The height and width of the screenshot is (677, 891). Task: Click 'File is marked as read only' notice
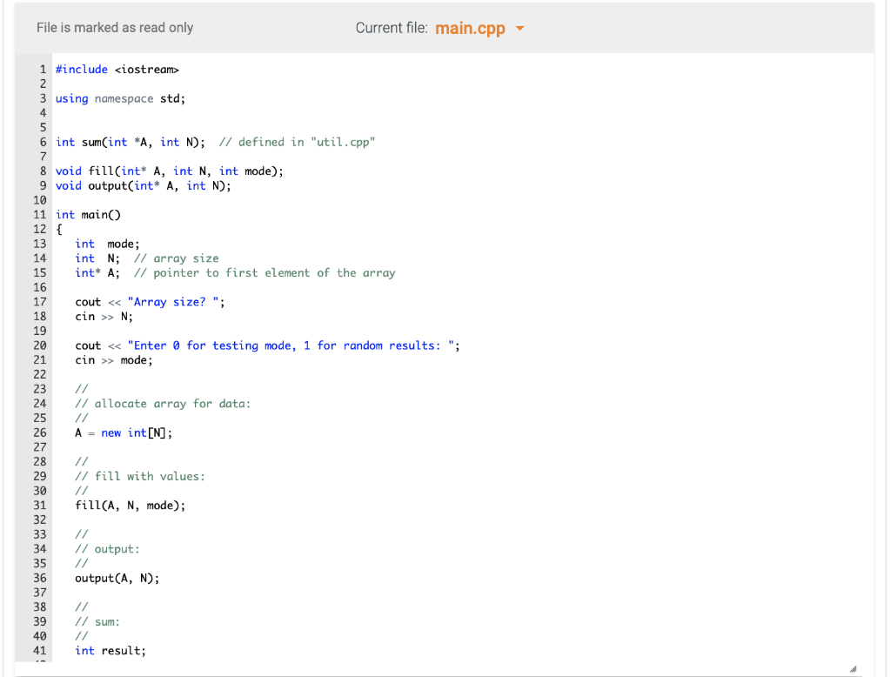[115, 28]
